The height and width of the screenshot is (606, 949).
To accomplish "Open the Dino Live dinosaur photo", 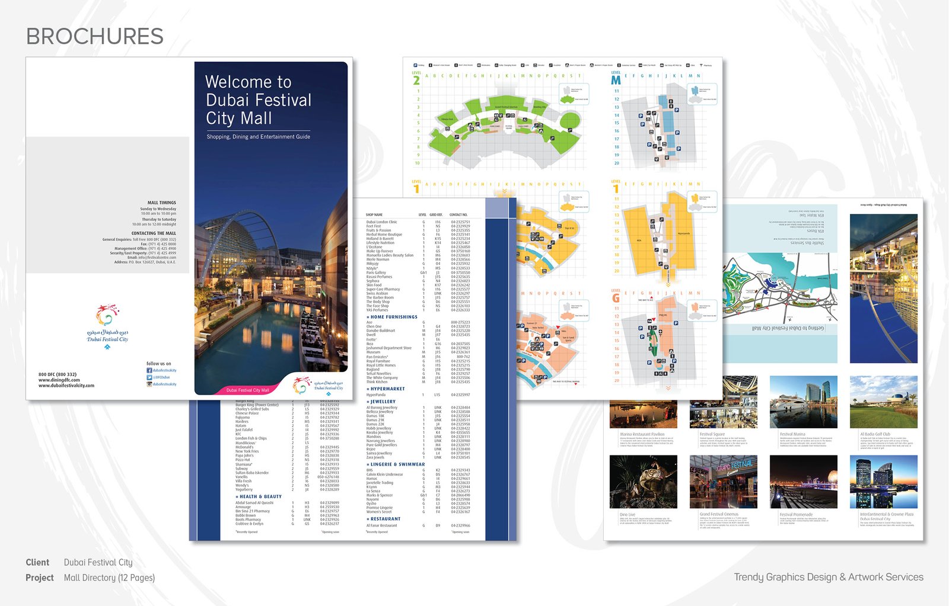I will (x=644, y=482).
